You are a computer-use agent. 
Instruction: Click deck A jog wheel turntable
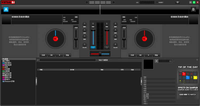point(55,39)
